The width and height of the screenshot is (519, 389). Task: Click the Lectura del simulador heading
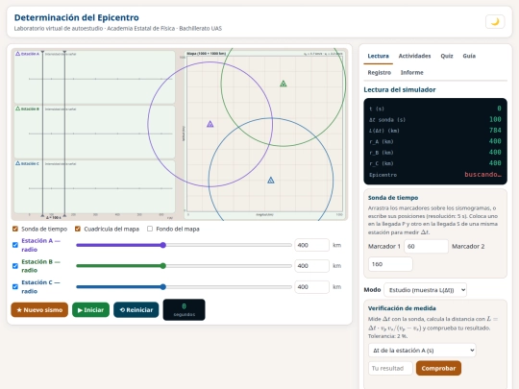(x=400, y=89)
